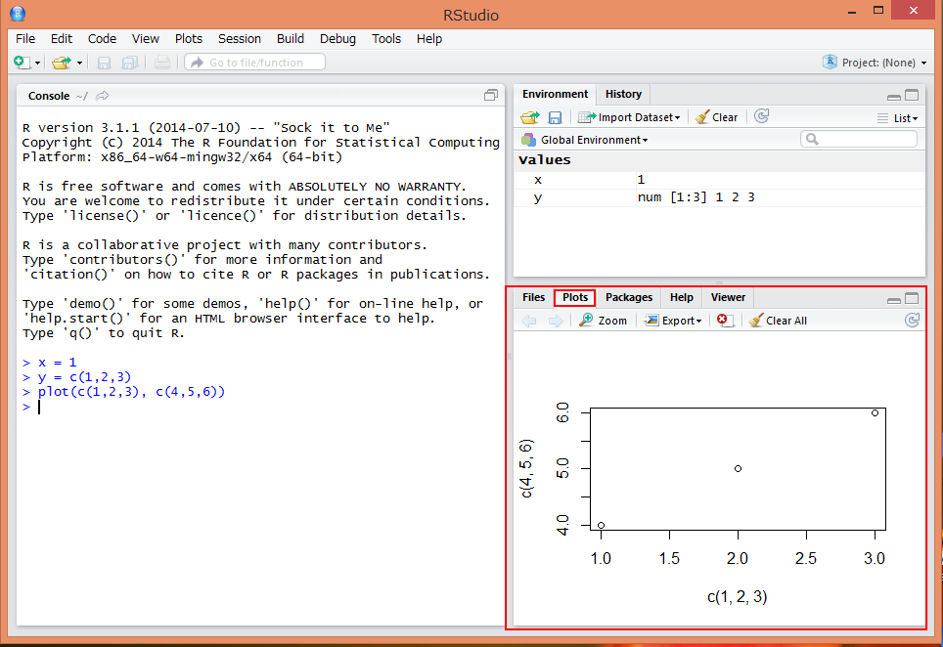This screenshot has width=943, height=647.
Task: Open the File menu
Action: 25,38
